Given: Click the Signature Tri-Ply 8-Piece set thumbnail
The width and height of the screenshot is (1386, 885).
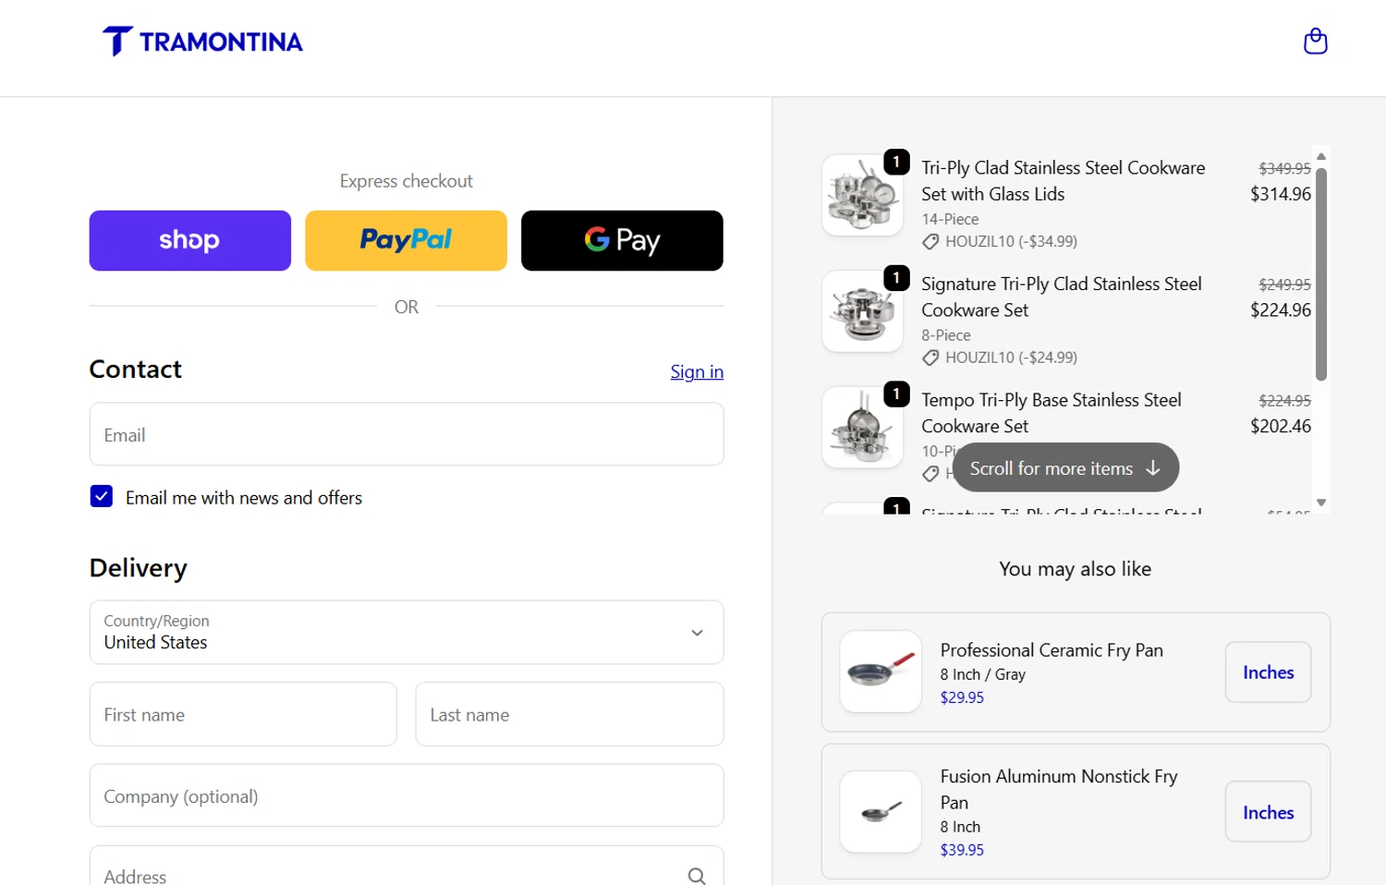Looking at the screenshot, I should (x=862, y=311).
